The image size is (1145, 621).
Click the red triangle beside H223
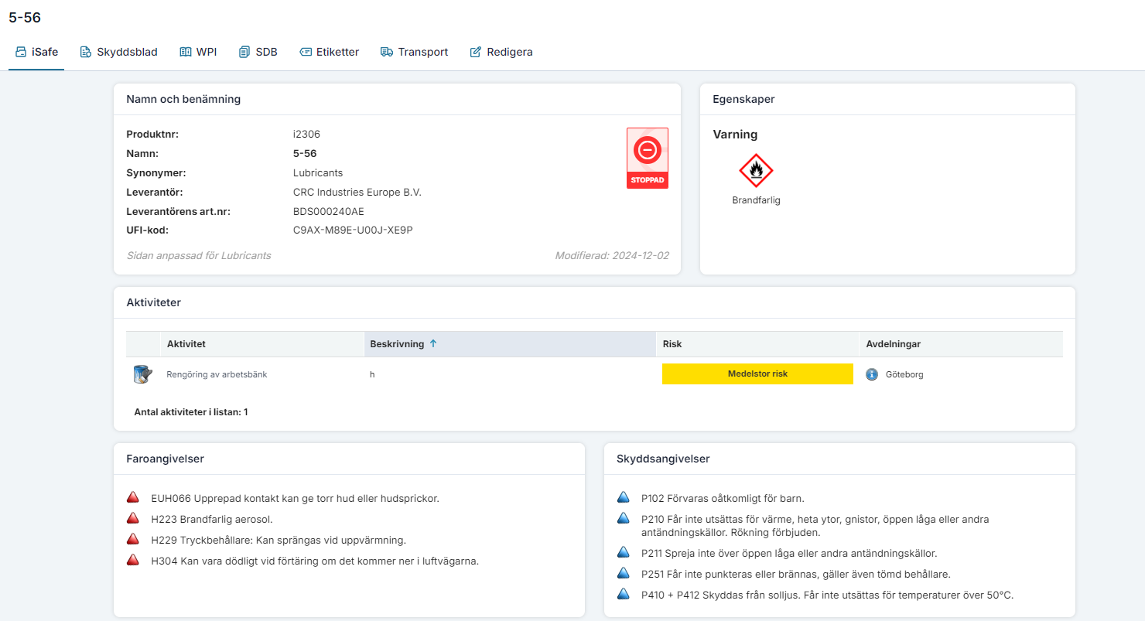point(133,519)
